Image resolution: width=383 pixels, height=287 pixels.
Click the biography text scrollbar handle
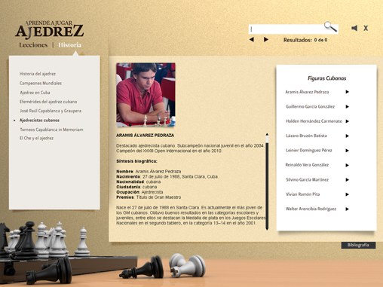tap(267, 139)
